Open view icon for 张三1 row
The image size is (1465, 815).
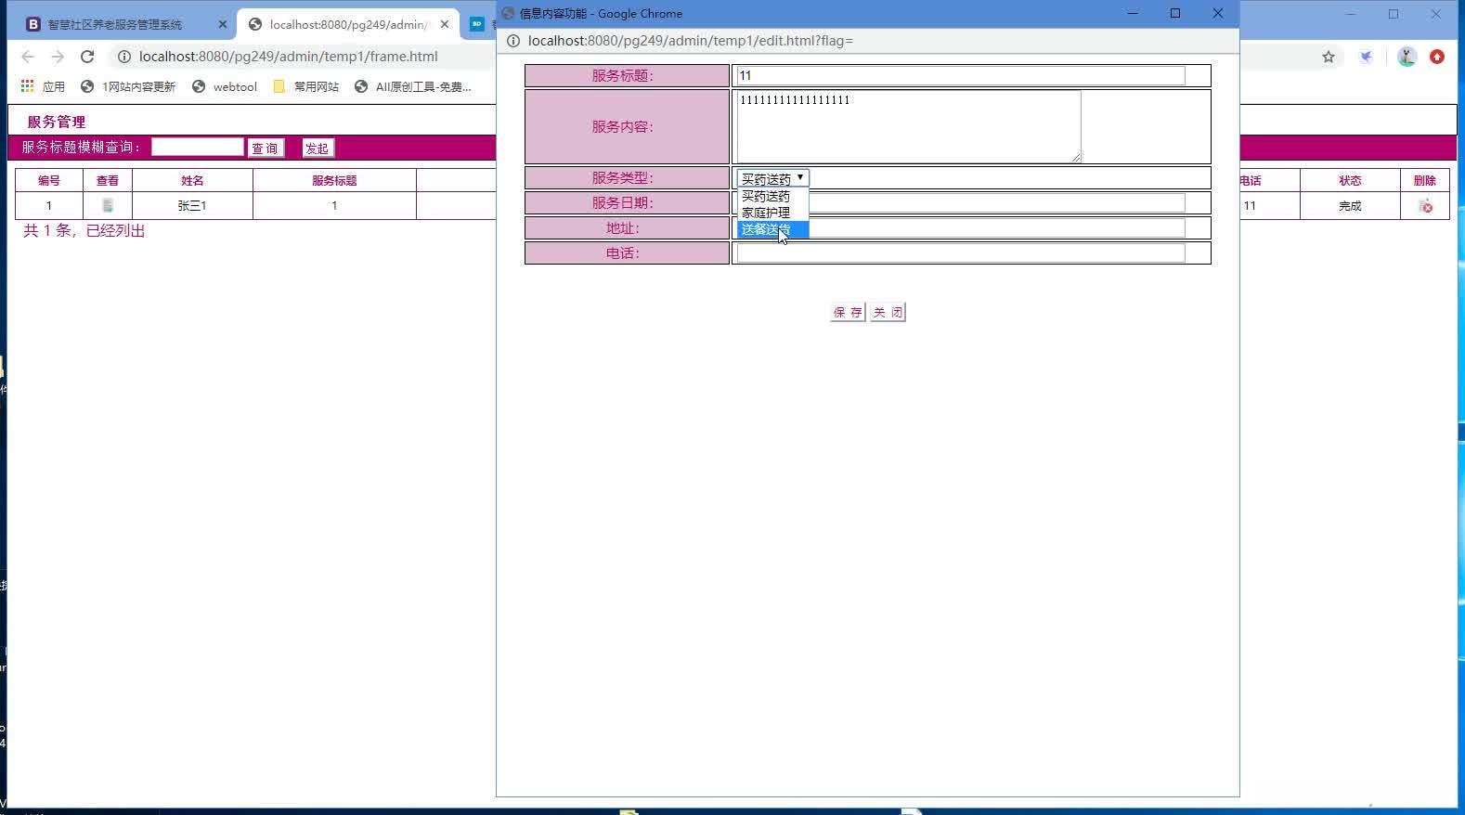[108, 206]
